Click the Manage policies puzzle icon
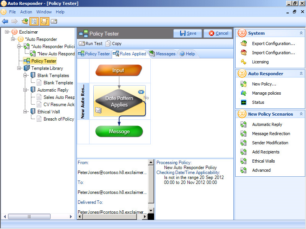 [x=244, y=93]
